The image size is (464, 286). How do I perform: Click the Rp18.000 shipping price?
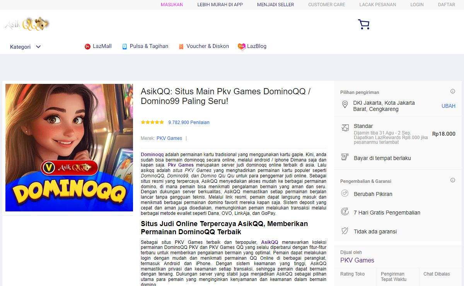pyautogui.click(x=444, y=134)
